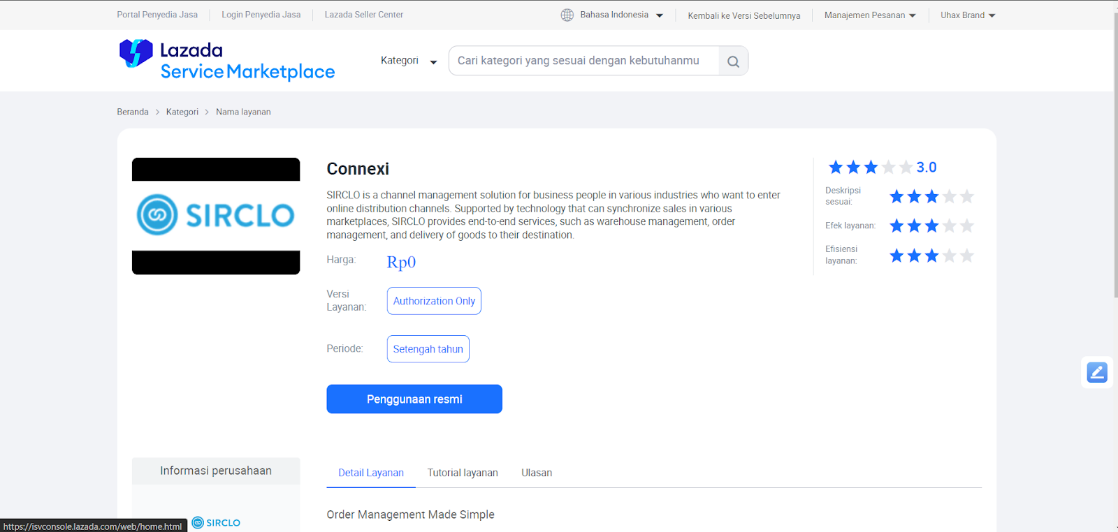Screen dimensions: 1118x532
Task: Click Order Management Made Simple heading
Action: click(410, 515)
